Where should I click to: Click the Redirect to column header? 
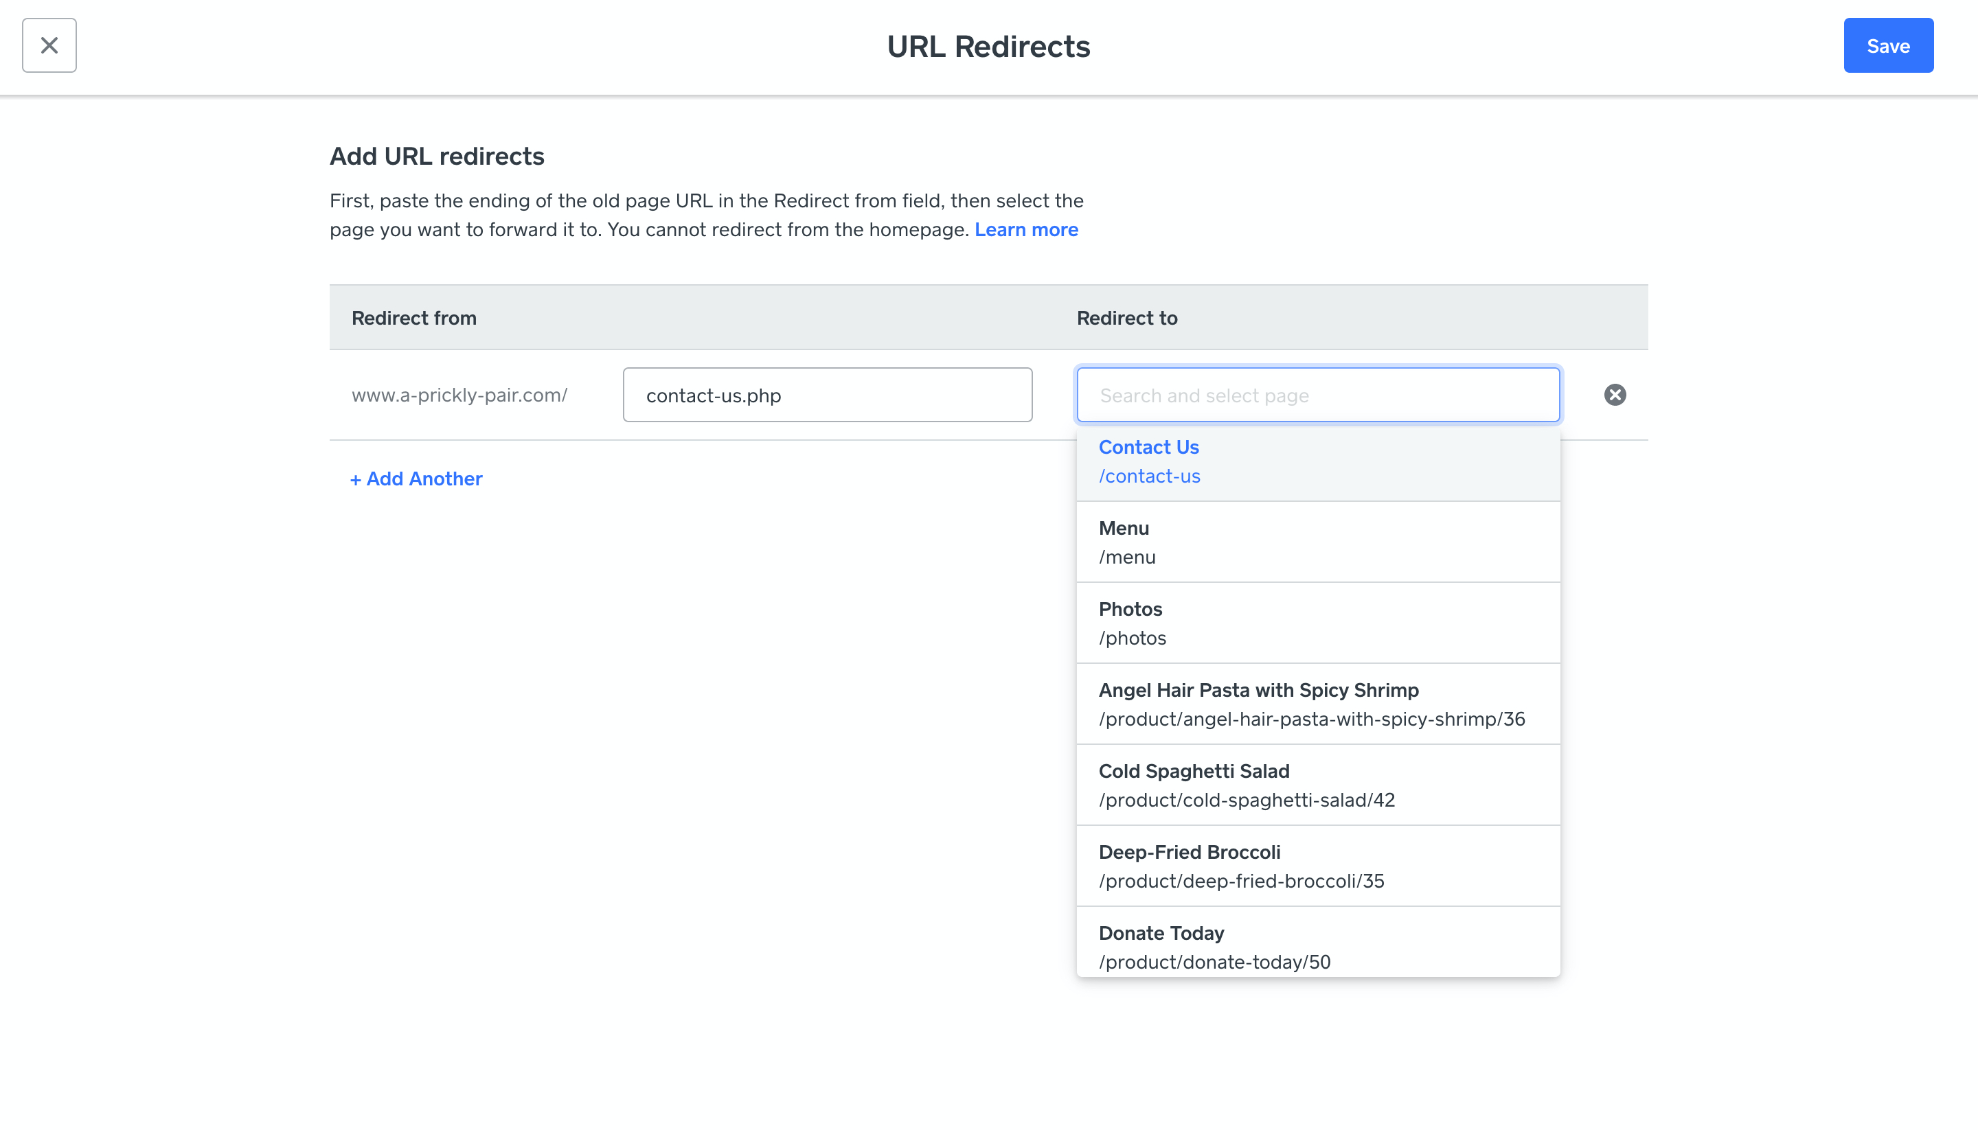[1126, 319]
